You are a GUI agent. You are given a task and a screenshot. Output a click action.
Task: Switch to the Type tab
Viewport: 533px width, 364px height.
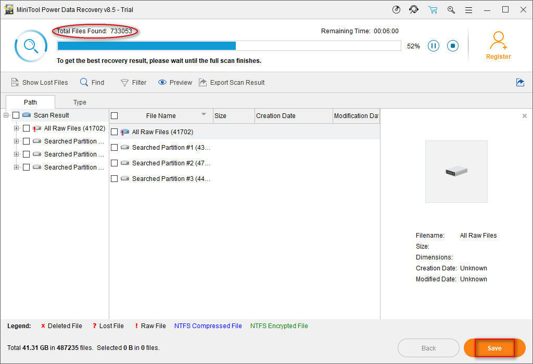pos(80,102)
